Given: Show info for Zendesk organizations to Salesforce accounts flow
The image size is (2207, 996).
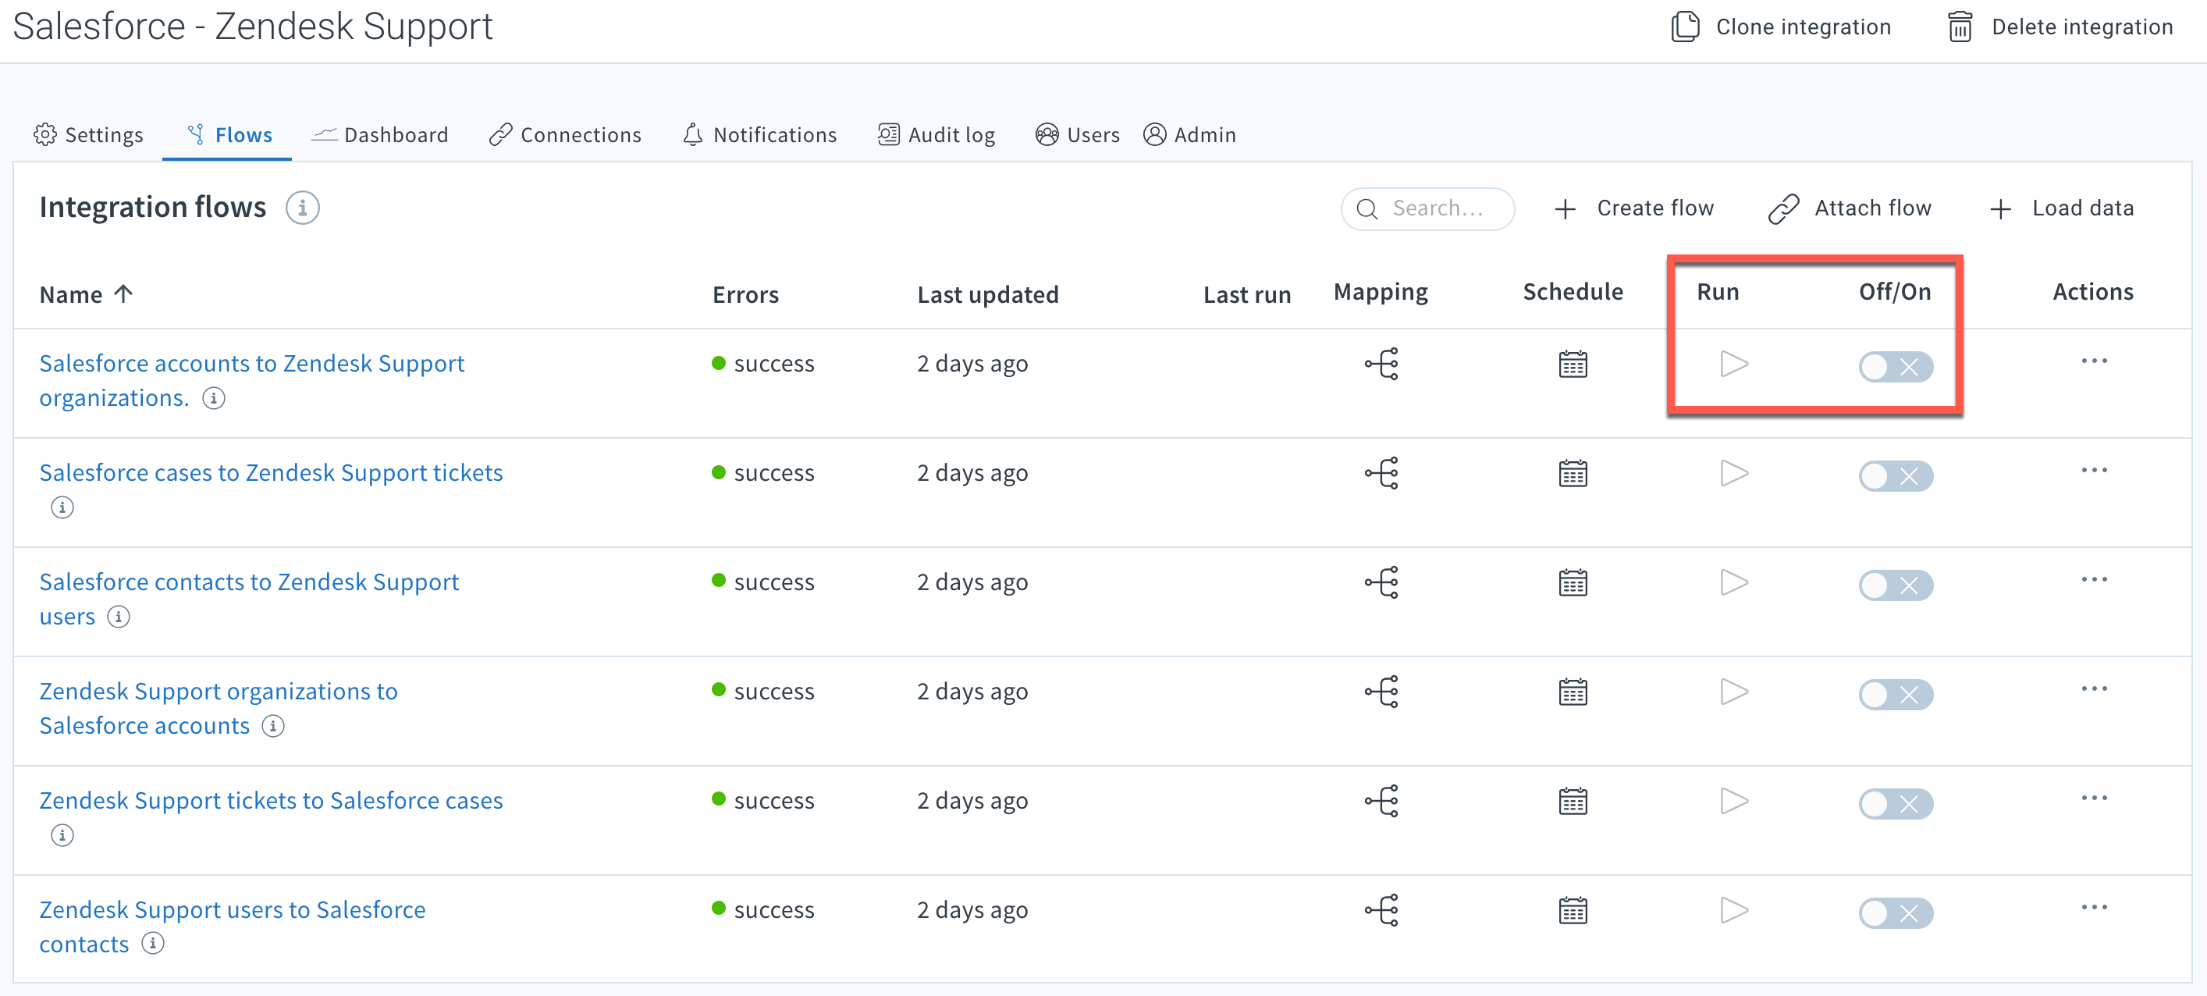Looking at the screenshot, I should tap(273, 726).
